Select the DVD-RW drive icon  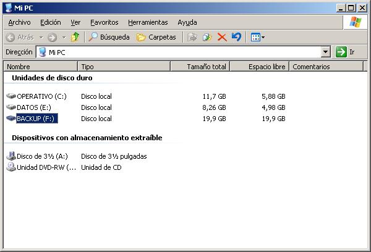coord(11,167)
